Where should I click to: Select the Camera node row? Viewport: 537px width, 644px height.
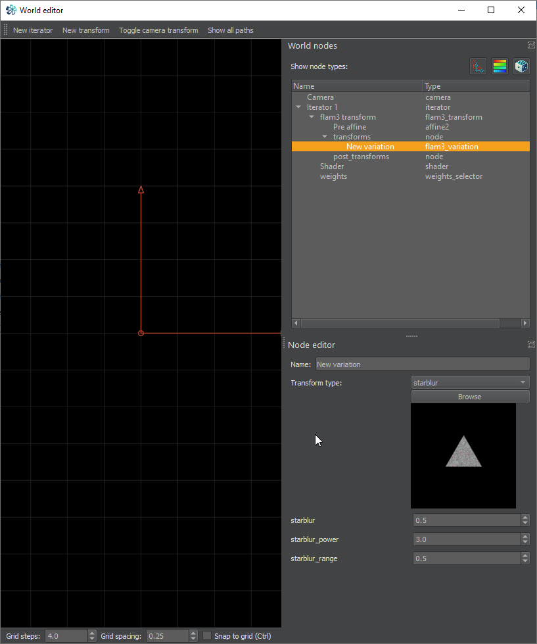coord(411,97)
